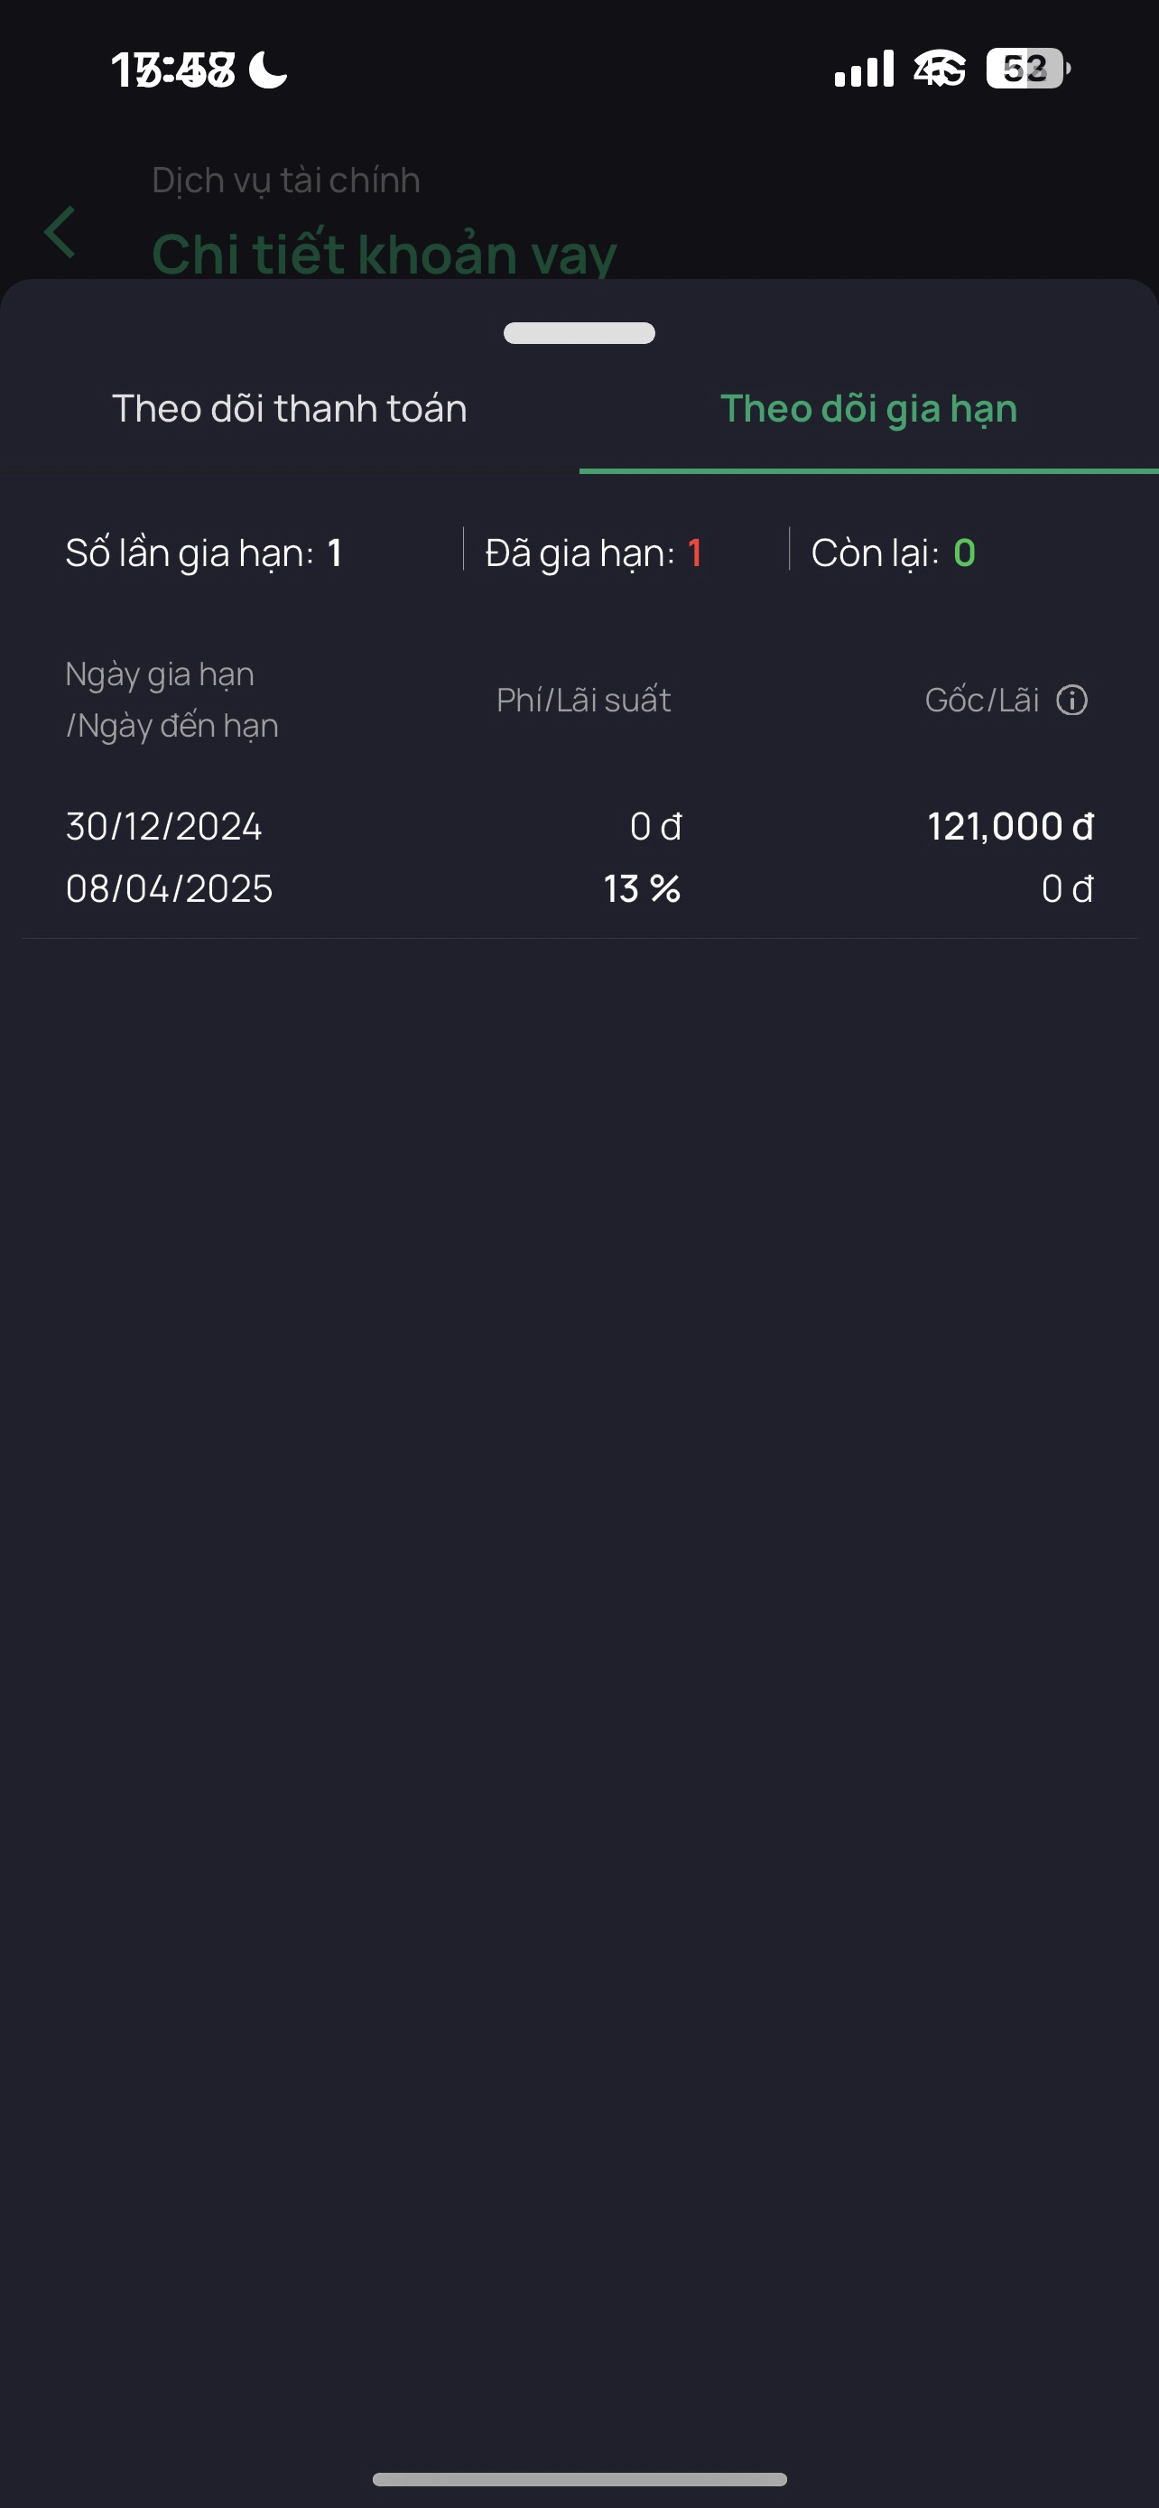1159x2508 pixels.
Task: Tap the cellular signal bars icon
Action: pyautogui.click(x=863, y=70)
